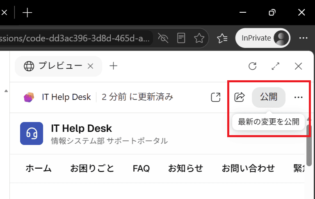Close the プレビュー tab
The width and height of the screenshot is (315, 199).
click(x=91, y=66)
